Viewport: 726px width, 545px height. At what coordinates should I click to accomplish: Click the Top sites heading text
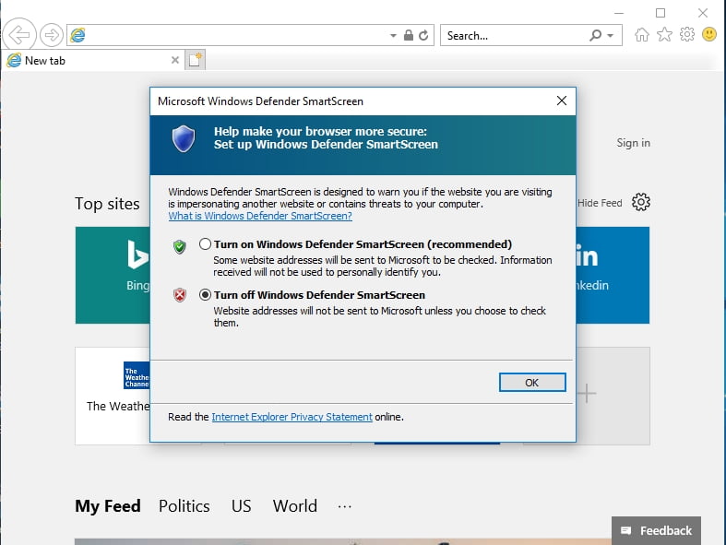107,204
